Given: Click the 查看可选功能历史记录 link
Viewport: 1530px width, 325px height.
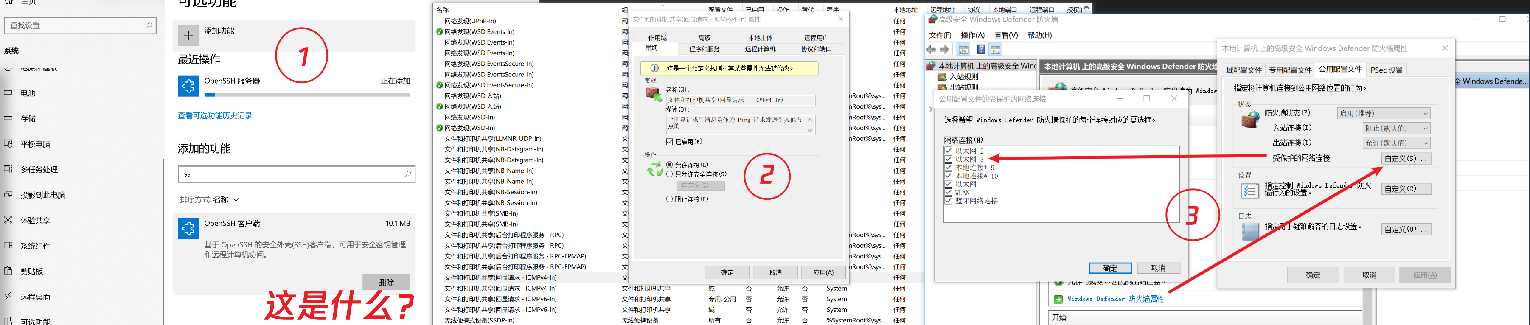Looking at the screenshot, I should coord(215,115).
